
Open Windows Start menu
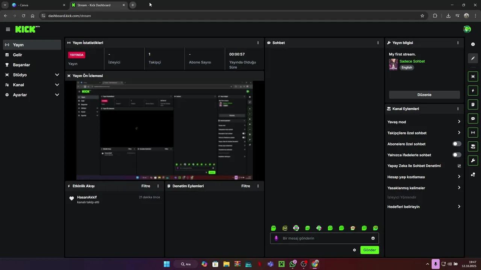[x=166, y=264]
